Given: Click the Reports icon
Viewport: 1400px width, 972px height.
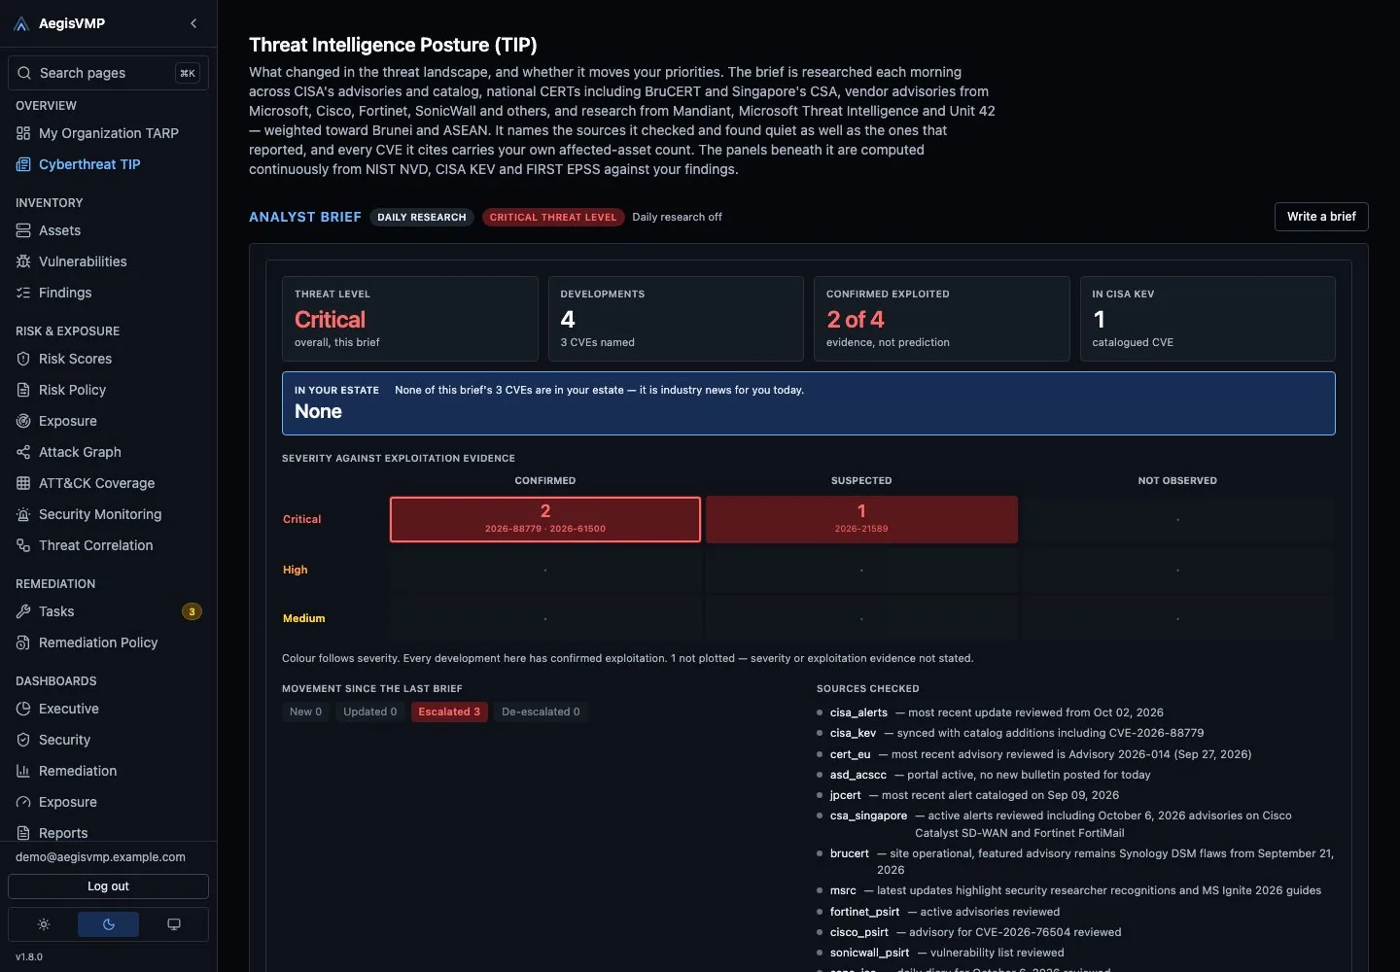Looking at the screenshot, I should pyautogui.click(x=23, y=833).
